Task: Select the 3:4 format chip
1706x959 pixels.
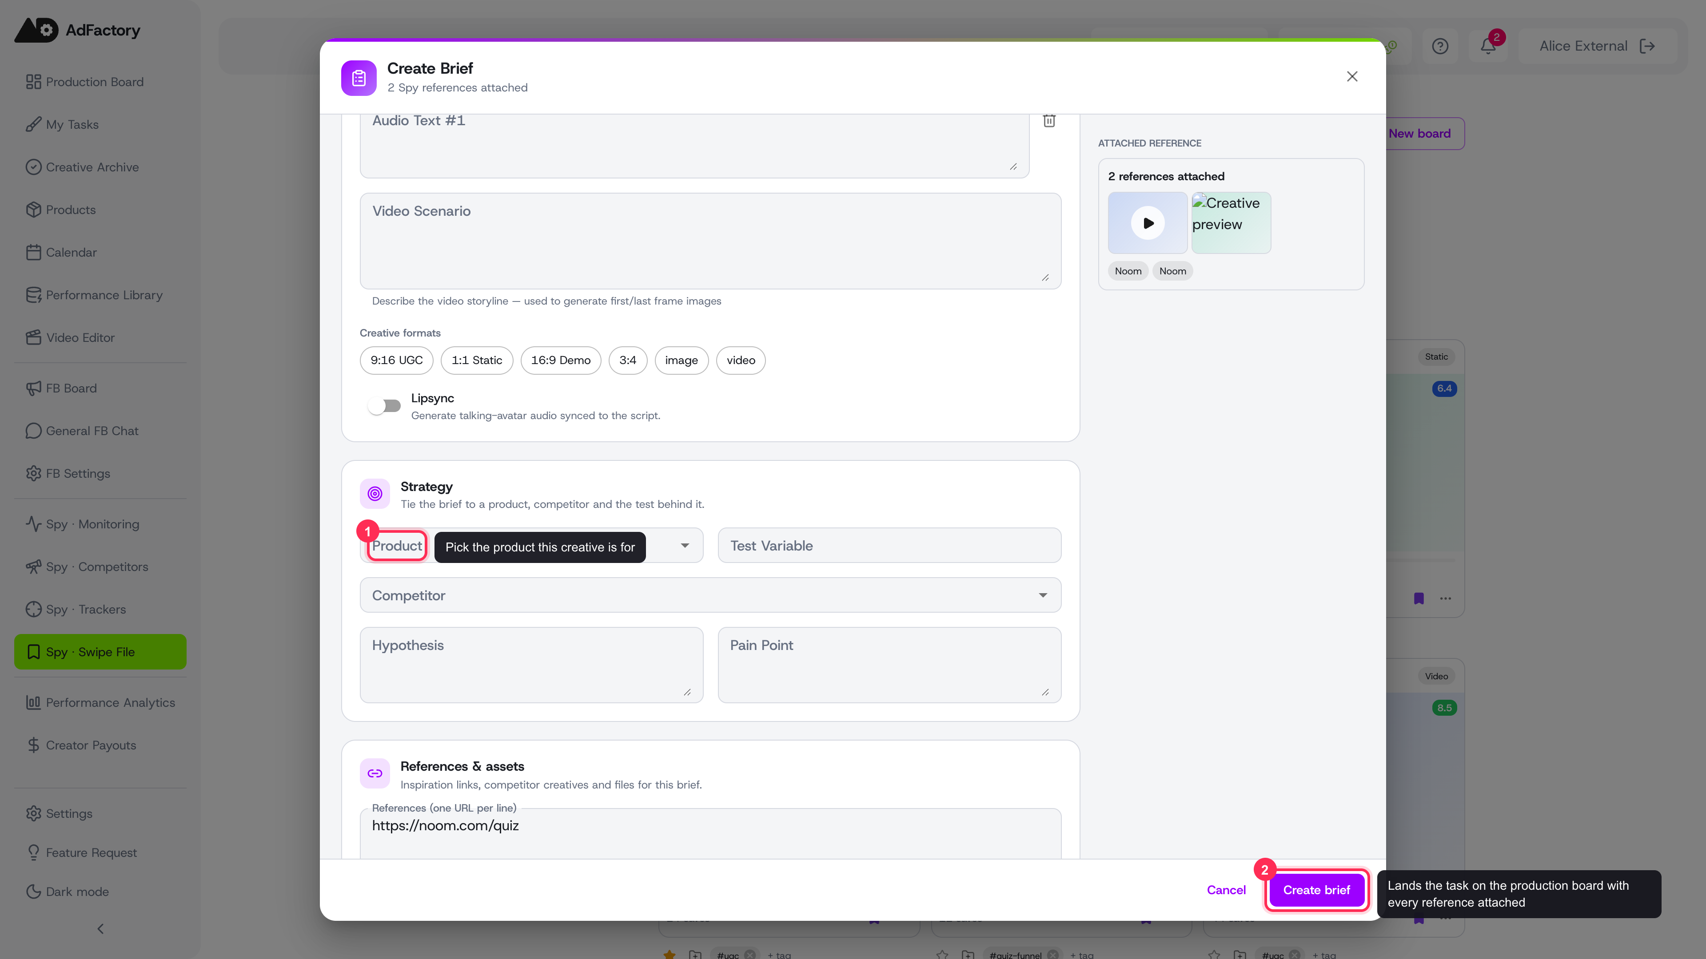Action: (627, 360)
